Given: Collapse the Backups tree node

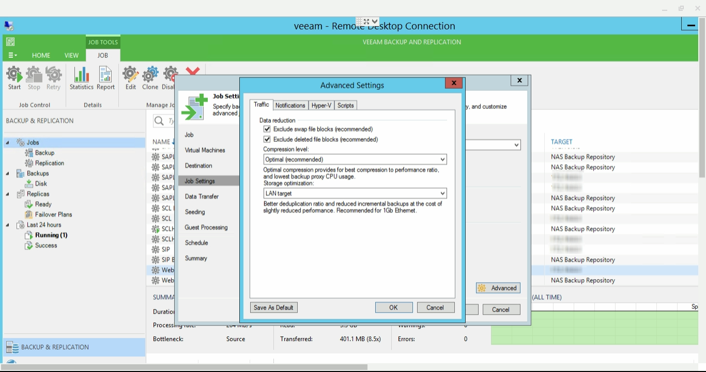Looking at the screenshot, I should tap(8, 173).
